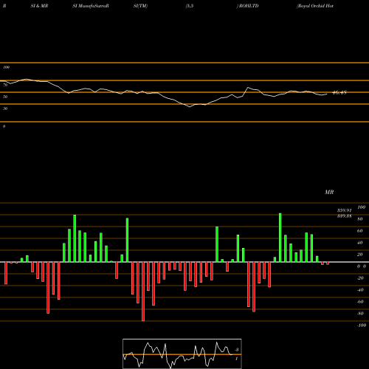369x369 pixels.
Task: Click the 0 label below RSI panel
Action: 4,126
